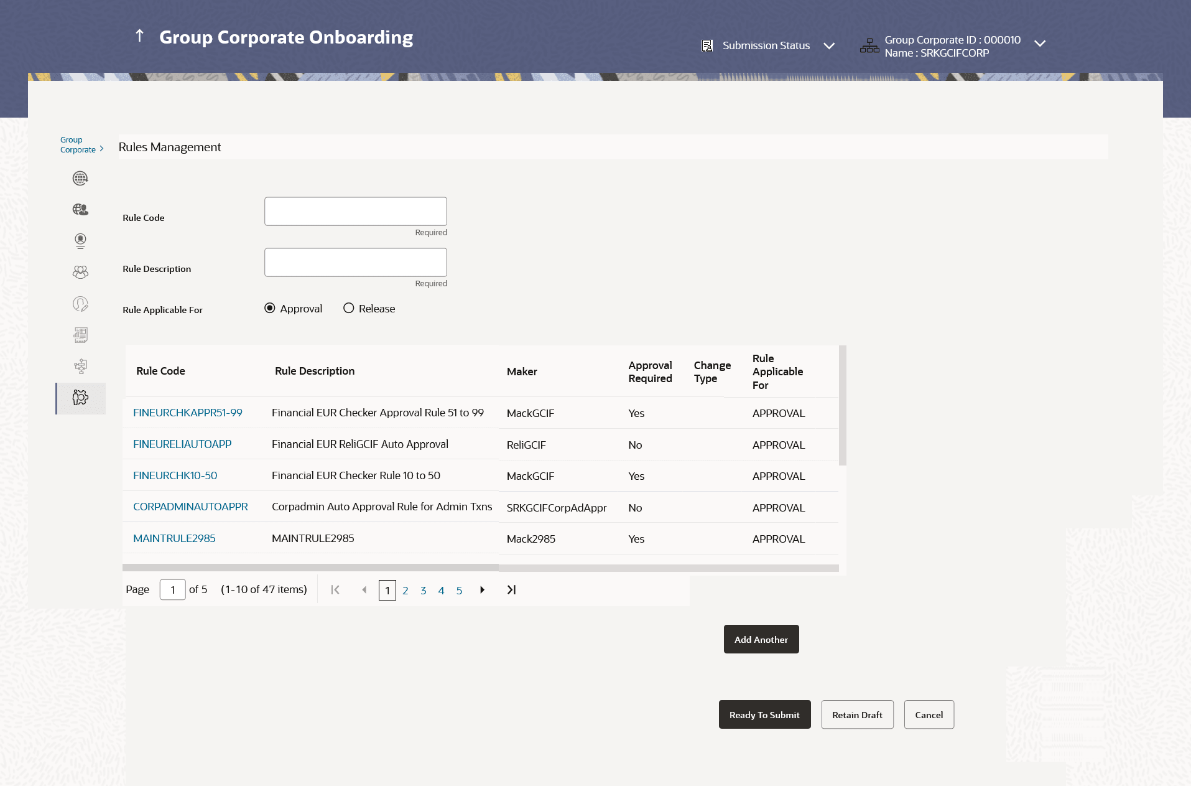Expand the Group Corporate ID dropdown chevron
This screenshot has height=786, width=1191.
pyautogui.click(x=1040, y=44)
